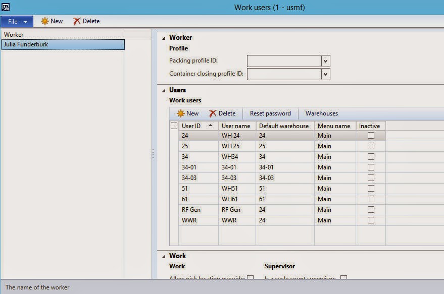Open the File menu
444x294 pixels.
coord(17,21)
